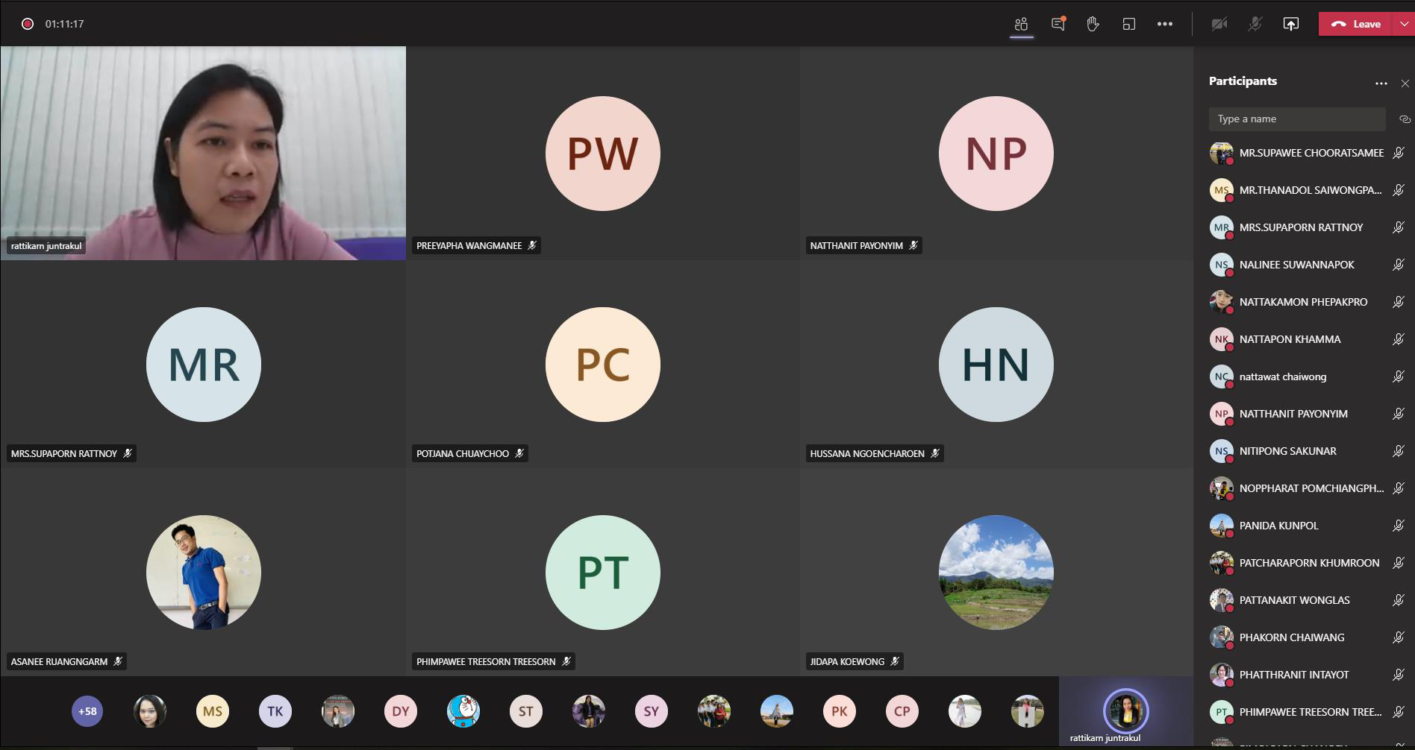Viewport: 1415px width, 750px height.
Task: Click the CP avatar in bottom strip
Action: click(x=902, y=711)
